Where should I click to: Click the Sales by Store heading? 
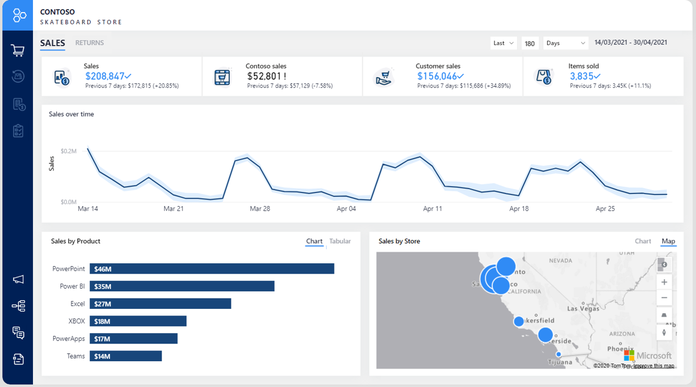399,241
